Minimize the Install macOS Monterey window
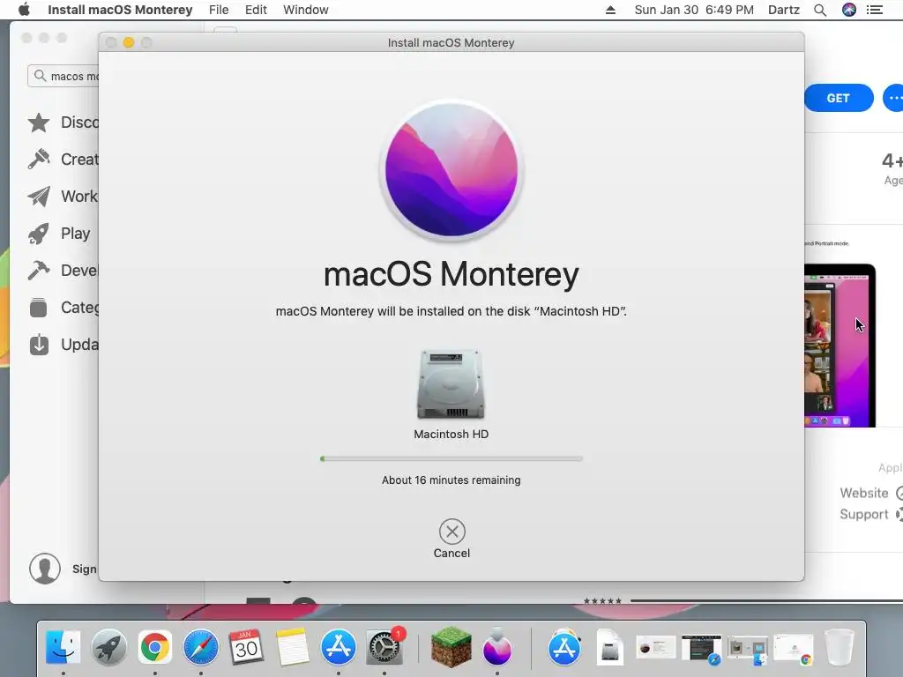 129,42
